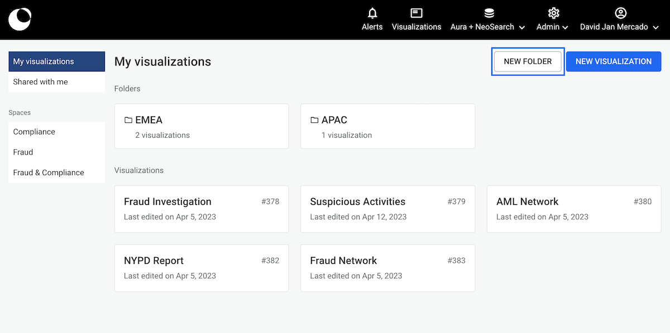Expand the Admin menu chevron
The image size is (670, 333).
(566, 27)
